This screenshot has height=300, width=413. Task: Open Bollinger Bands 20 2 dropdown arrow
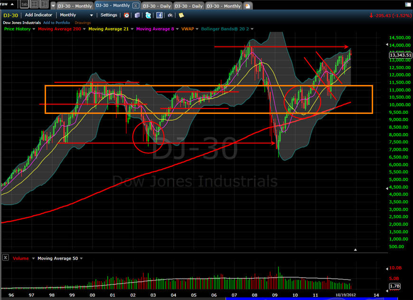pyautogui.click(x=253, y=29)
